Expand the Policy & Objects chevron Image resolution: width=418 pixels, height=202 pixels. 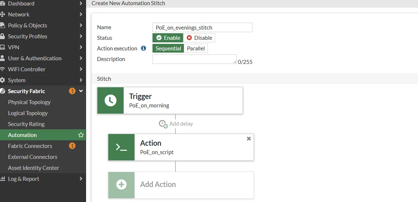(x=81, y=25)
